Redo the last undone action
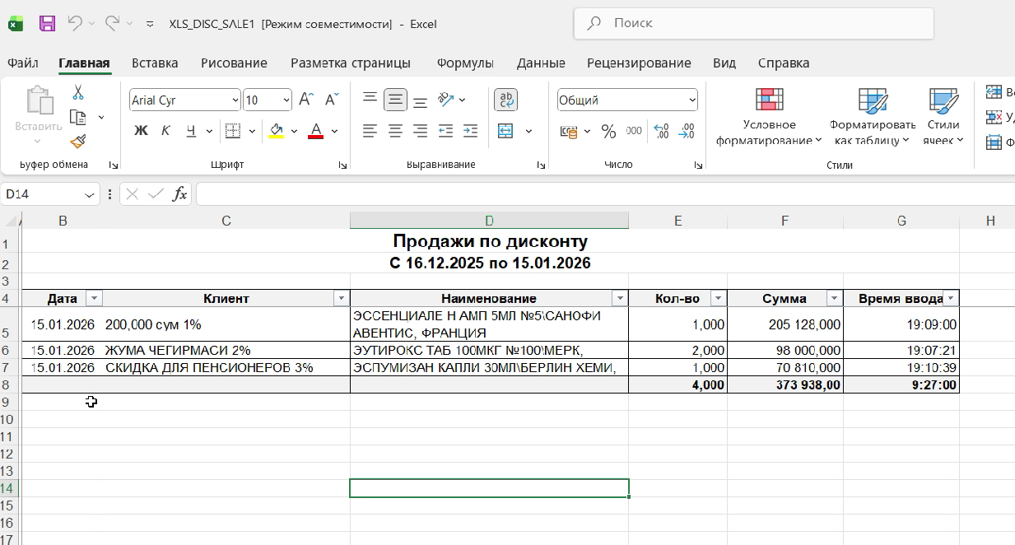Viewport: 1015px width, 545px height. (x=112, y=23)
